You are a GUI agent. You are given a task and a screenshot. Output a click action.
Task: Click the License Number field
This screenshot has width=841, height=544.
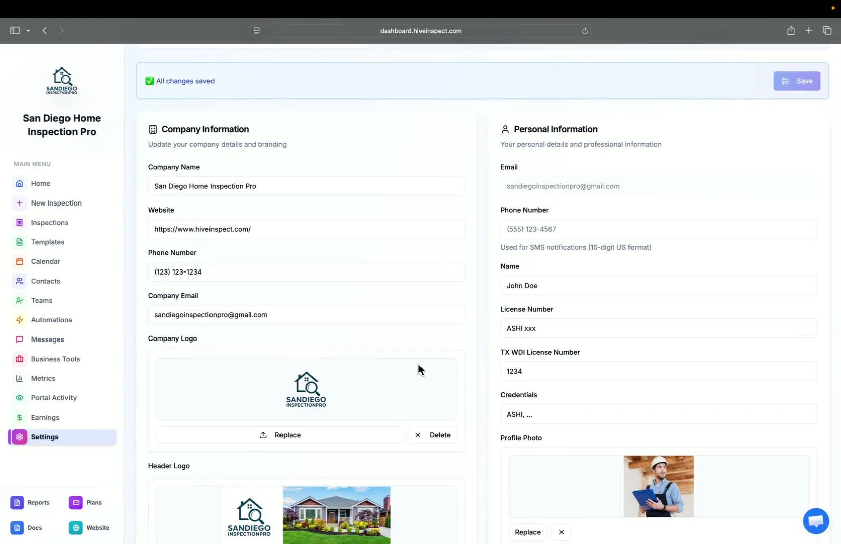[659, 328]
